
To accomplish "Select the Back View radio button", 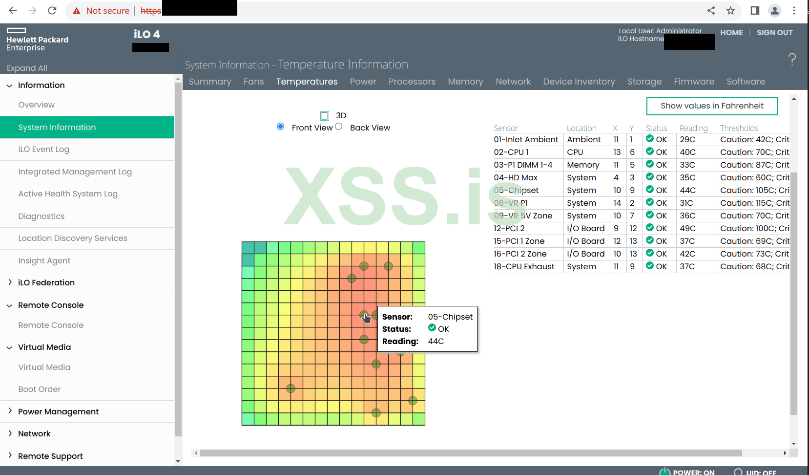I will 339,127.
